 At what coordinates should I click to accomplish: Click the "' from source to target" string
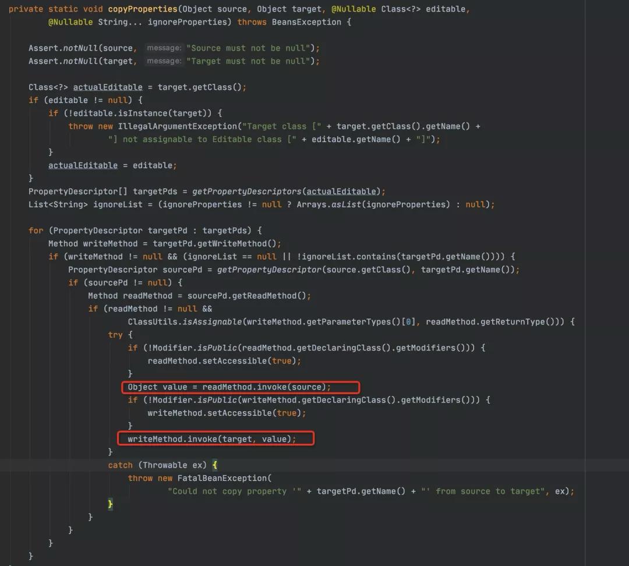483,491
